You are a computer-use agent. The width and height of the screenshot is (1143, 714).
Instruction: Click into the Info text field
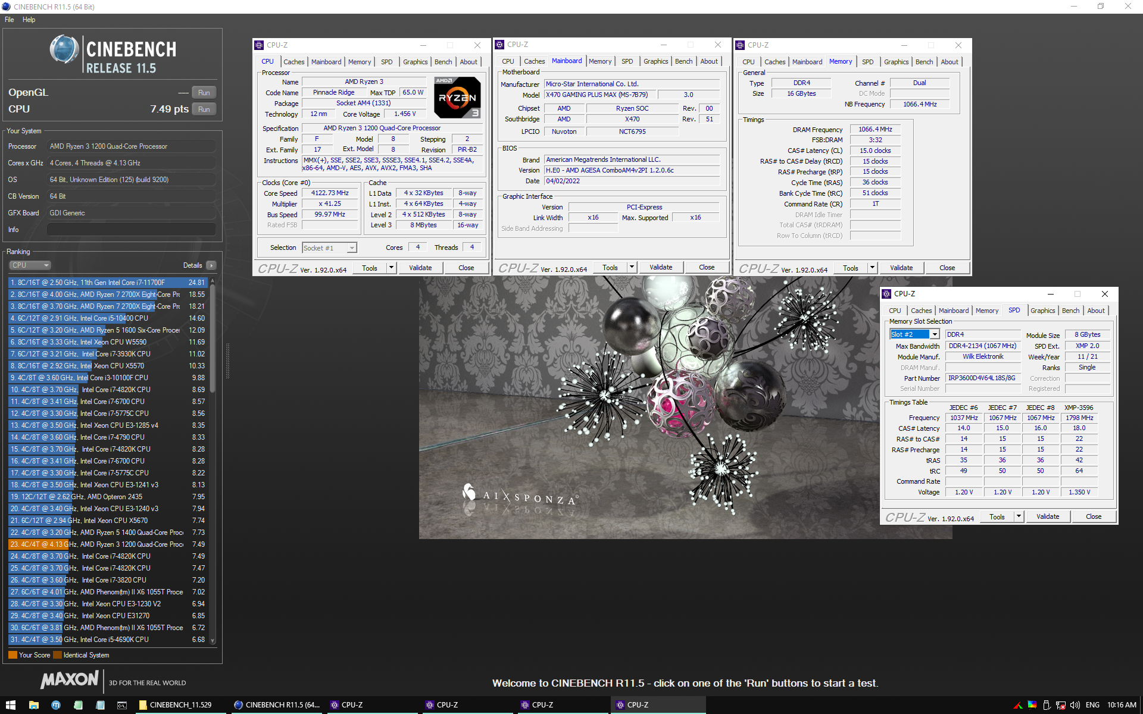(x=131, y=230)
